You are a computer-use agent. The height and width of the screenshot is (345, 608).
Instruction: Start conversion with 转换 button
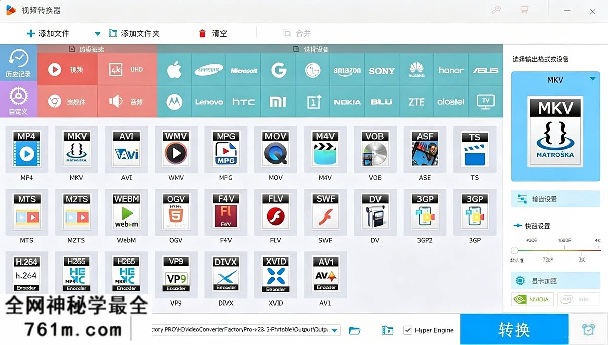[514, 329]
